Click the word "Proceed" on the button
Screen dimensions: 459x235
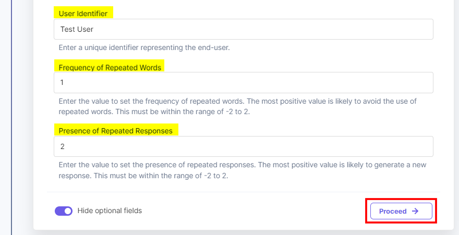click(x=393, y=211)
